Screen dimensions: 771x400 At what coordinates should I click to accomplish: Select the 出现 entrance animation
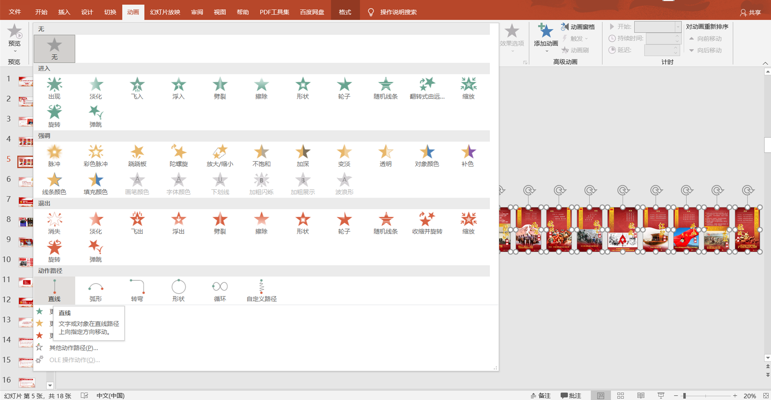click(54, 88)
